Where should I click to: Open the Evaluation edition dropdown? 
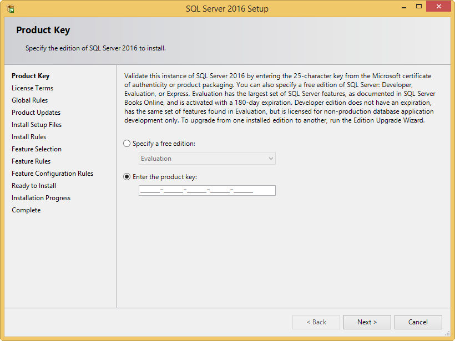pyautogui.click(x=207, y=159)
